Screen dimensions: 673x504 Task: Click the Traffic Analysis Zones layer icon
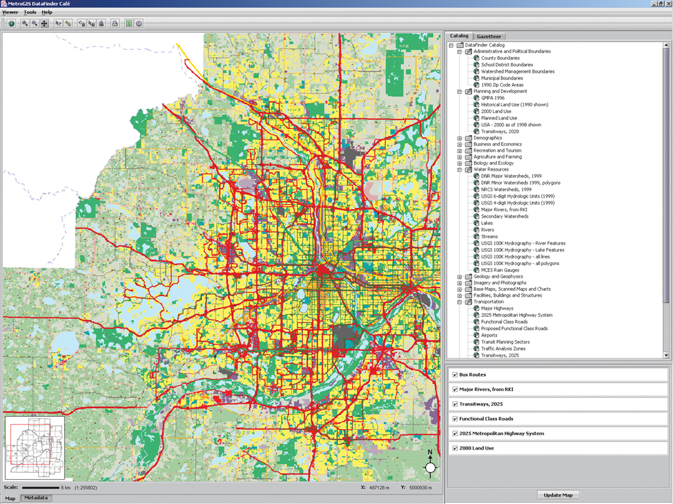476,348
